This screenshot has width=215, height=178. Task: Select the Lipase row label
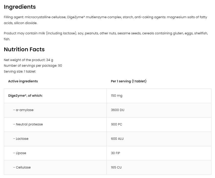[x=20, y=153]
